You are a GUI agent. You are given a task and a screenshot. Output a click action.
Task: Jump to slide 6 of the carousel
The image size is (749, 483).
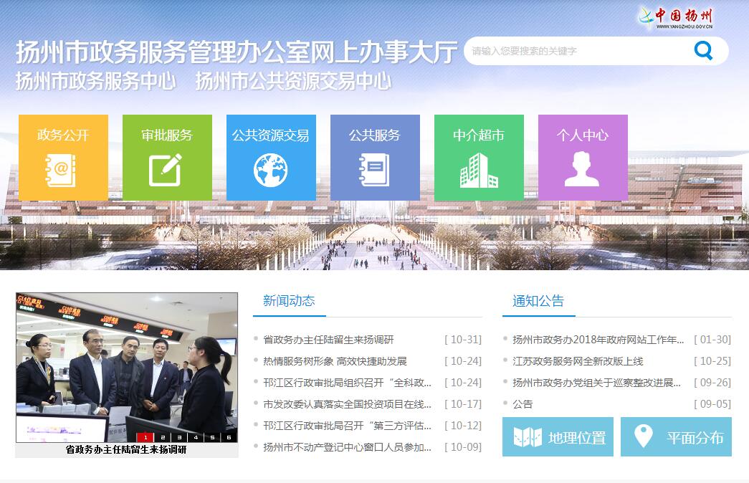229,437
